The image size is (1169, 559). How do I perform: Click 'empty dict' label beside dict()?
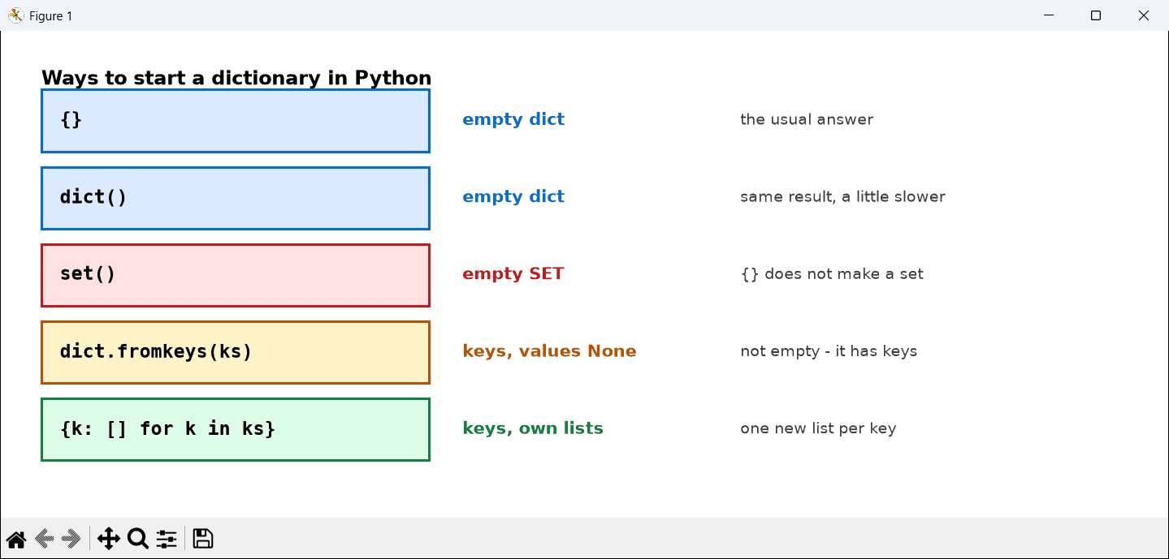513,196
